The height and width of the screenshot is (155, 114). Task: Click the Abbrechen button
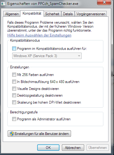(x=73, y=148)
